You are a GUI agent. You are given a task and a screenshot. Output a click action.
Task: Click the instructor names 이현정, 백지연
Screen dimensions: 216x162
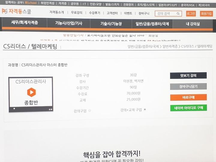click(133, 81)
